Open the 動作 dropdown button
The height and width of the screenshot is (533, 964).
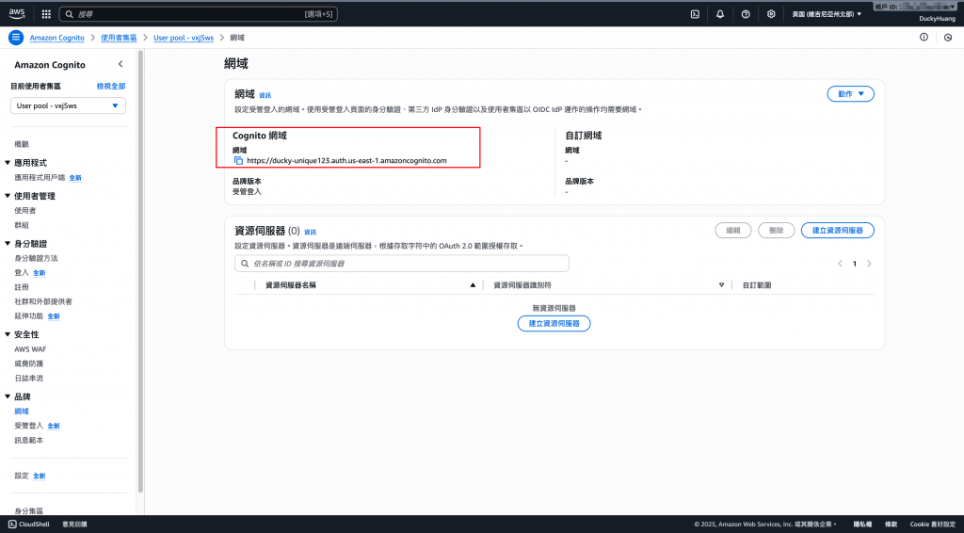[x=850, y=94]
